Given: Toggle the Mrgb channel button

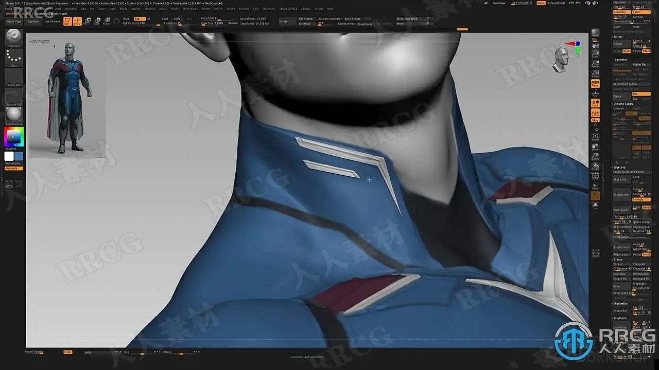Looking at the screenshot, I should tap(126, 18).
